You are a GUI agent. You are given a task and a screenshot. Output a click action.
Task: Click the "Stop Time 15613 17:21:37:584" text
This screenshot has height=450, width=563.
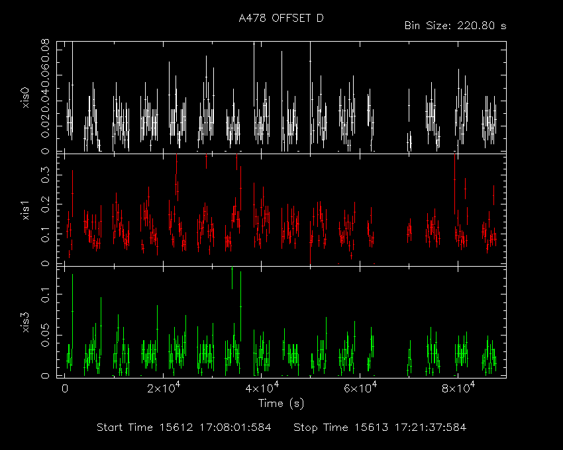(380, 427)
